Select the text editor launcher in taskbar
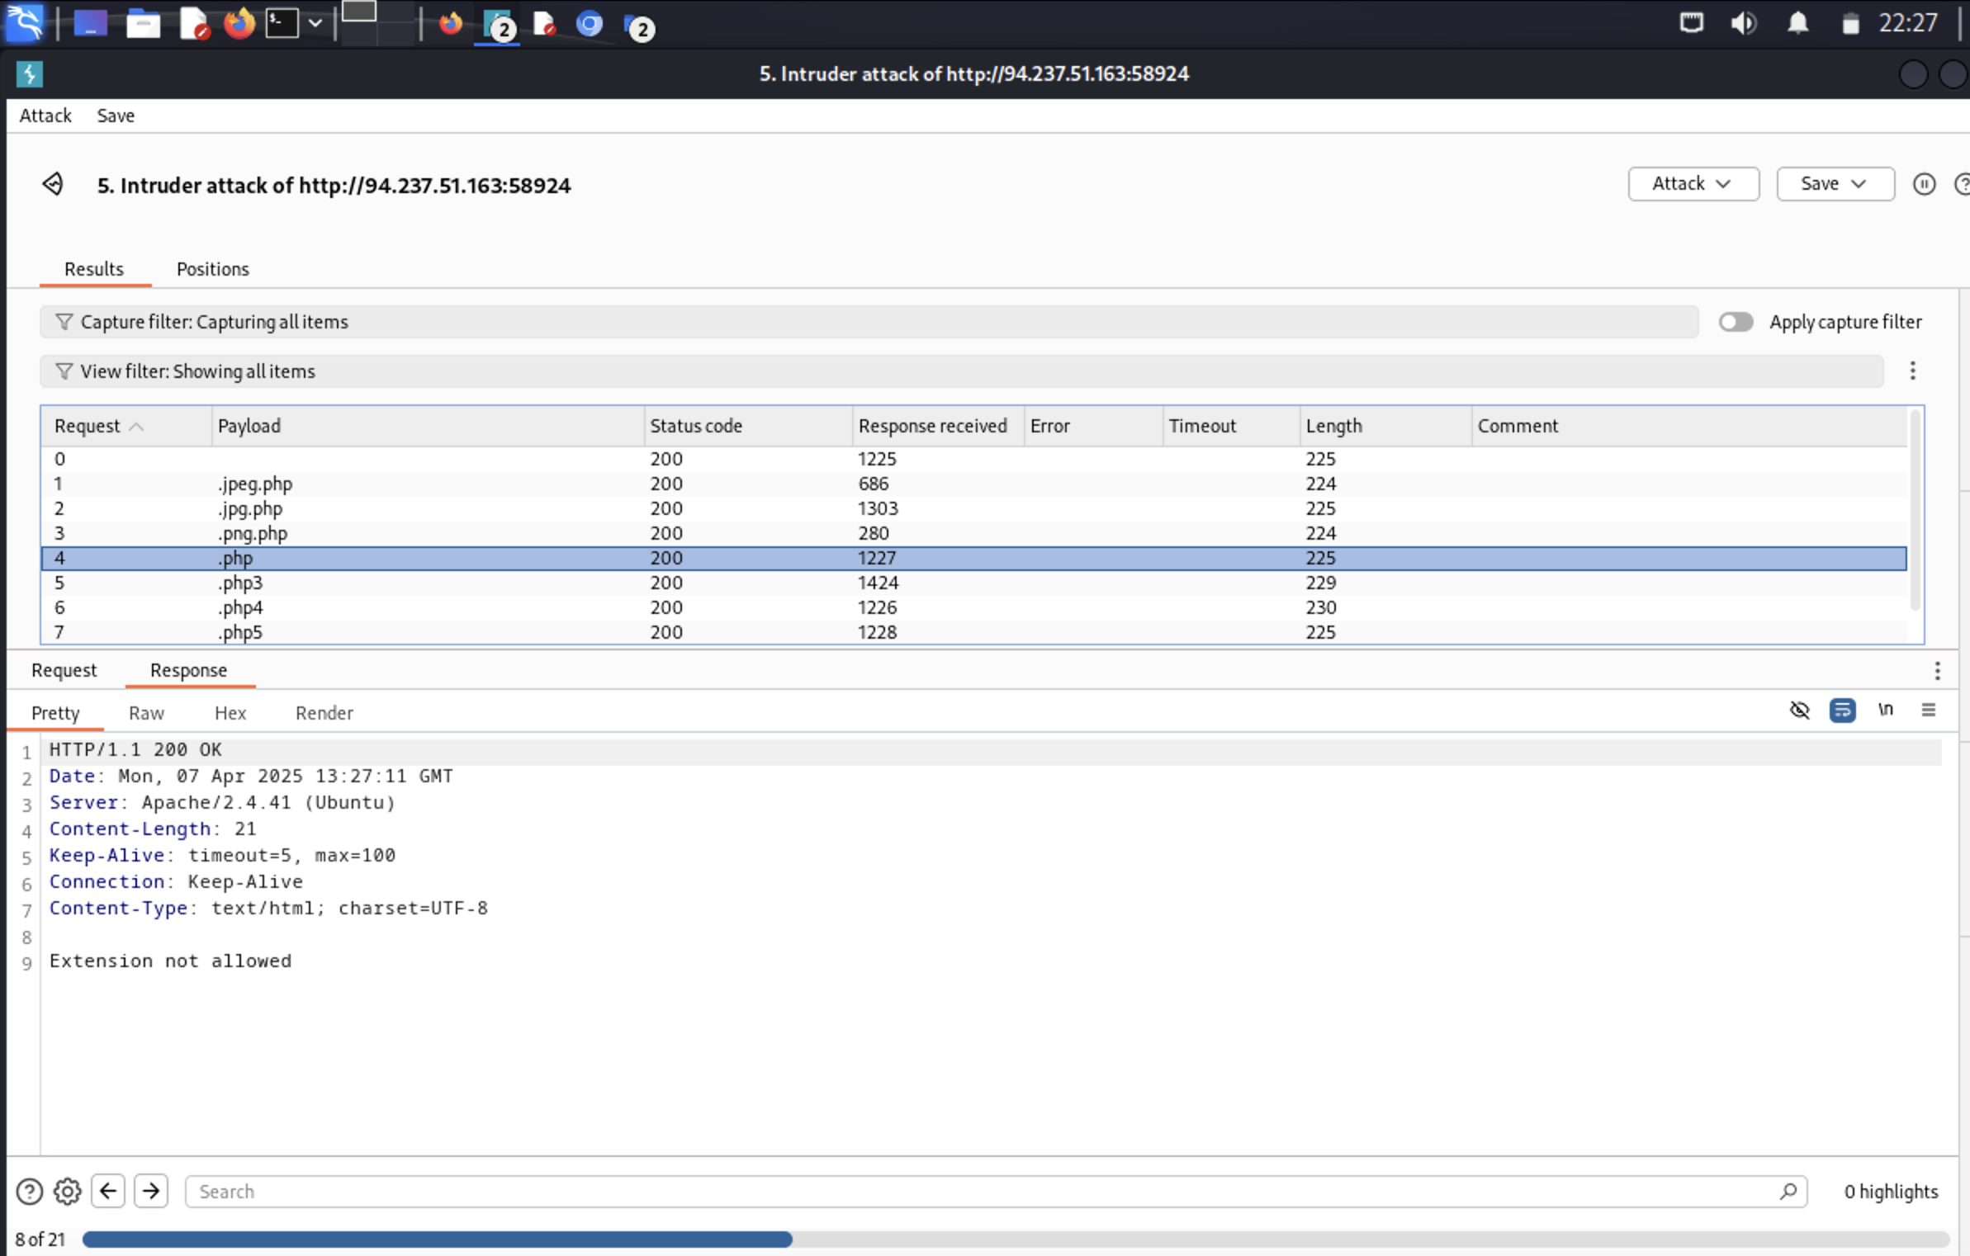 (x=195, y=24)
